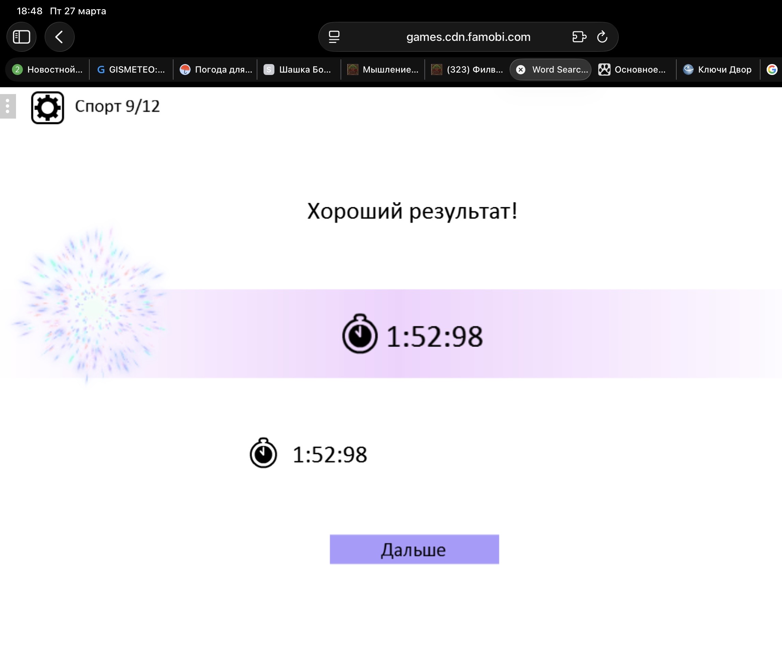Image resolution: width=782 pixels, height=656 pixels.
Task: Click the page format icon in address bar
Action: [334, 37]
